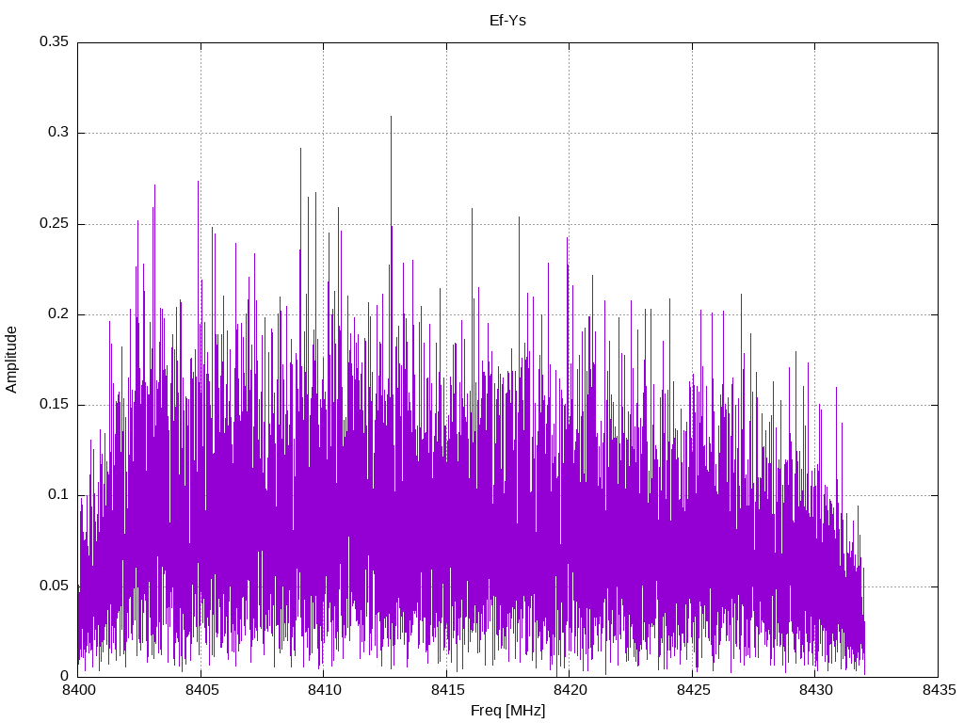This screenshot has height=723, width=964.
Task: Click the 0.15 y-axis tick label
Action: pyautogui.click(x=54, y=405)
